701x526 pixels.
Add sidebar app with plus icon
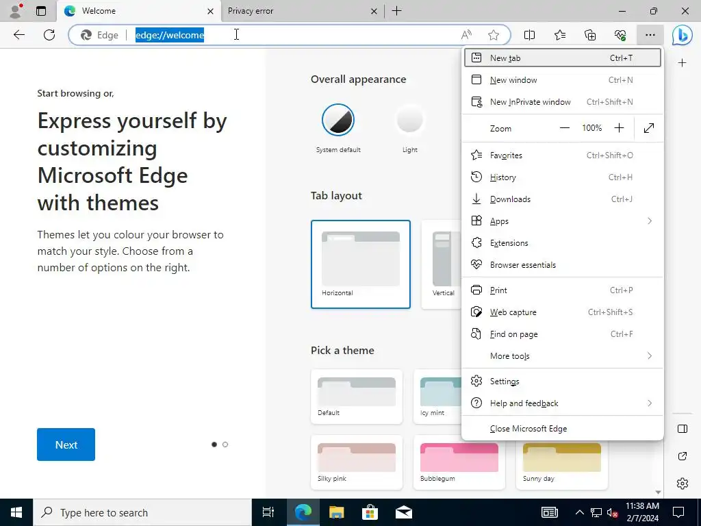(x=683, y=63)
